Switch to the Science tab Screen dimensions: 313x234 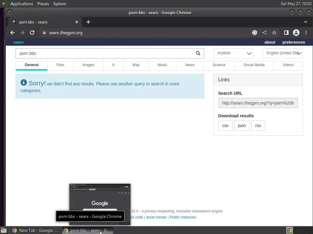point(219,65)
